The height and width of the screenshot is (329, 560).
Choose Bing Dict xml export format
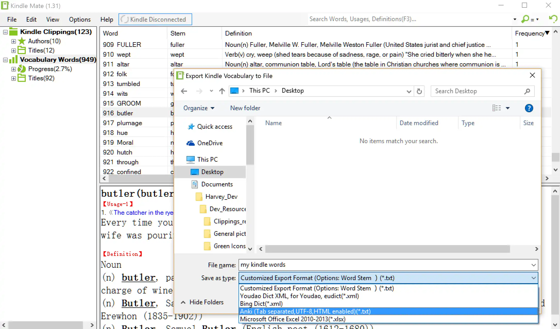click(388, 304)
